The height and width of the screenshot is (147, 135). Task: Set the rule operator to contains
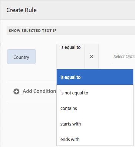pos(95,108)
